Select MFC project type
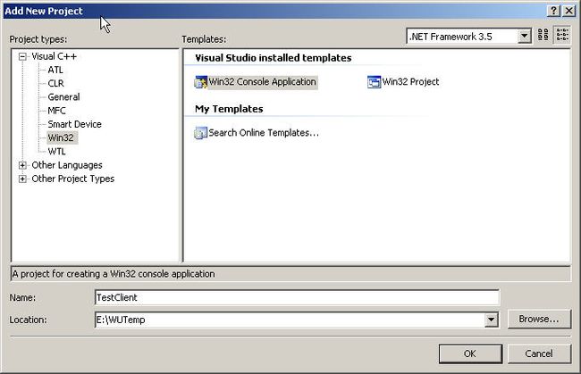The height and width of the screenshot is (374, 581). click(56, 111)
